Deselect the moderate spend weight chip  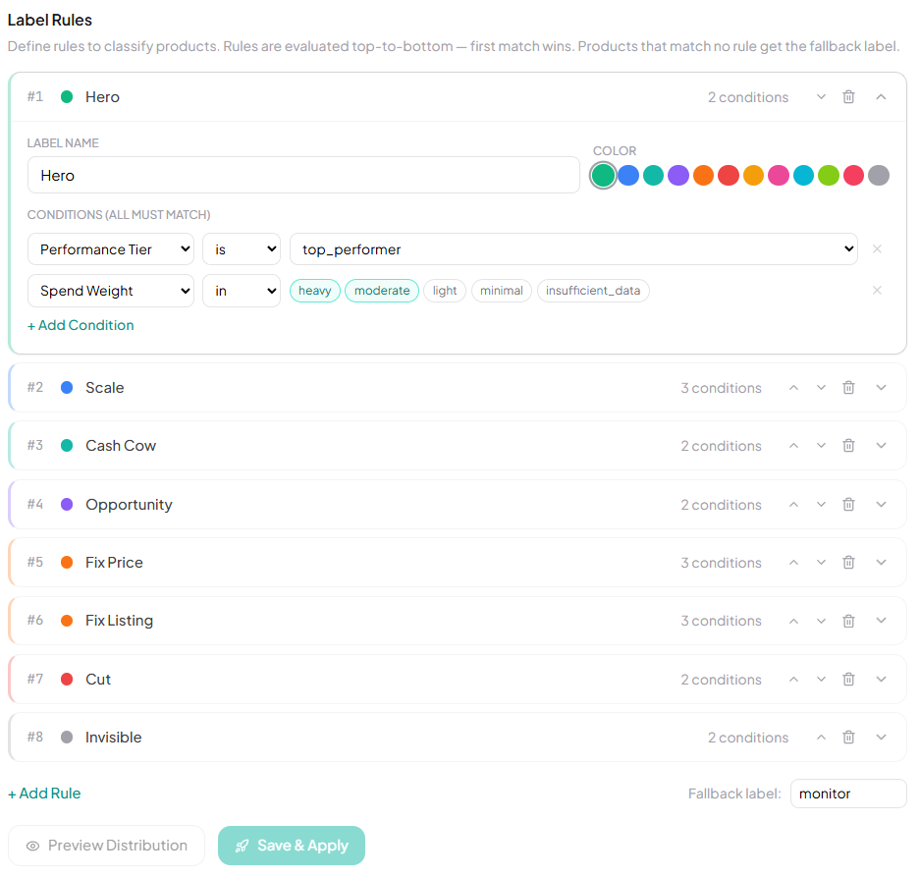tap(381, 290)
